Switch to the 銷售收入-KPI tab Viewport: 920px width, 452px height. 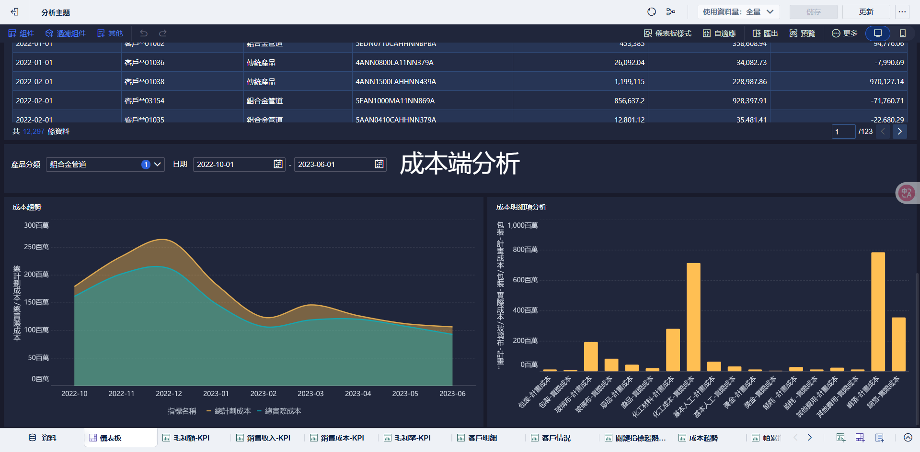tap(264, 438)
